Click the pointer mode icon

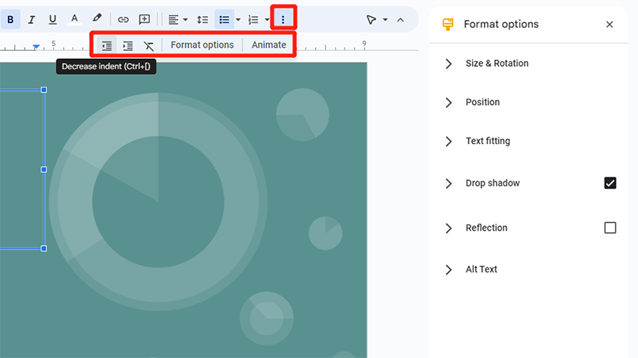[371, 19]
